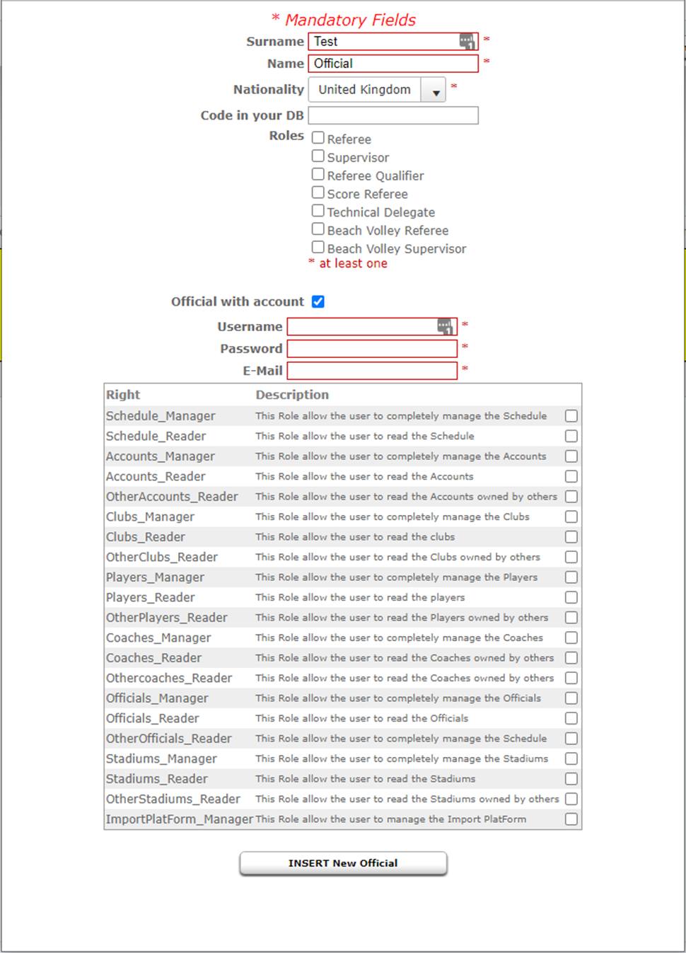Tick the Officials_Manager checkbox

[x=571, y=698]
